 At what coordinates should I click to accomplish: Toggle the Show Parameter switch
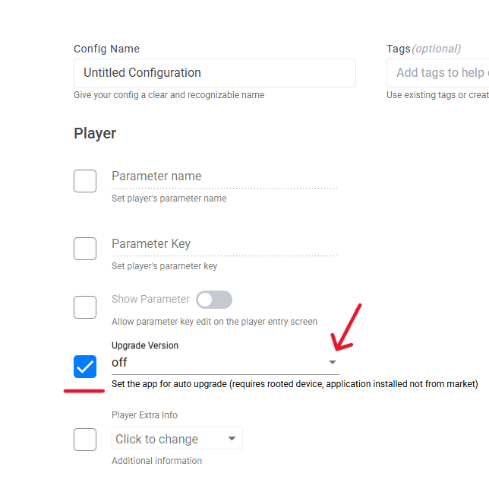(214, 300)
